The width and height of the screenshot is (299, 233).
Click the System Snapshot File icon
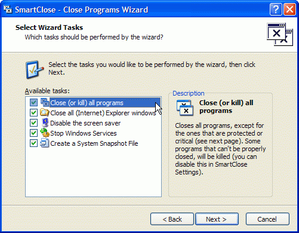click(45, 143)
